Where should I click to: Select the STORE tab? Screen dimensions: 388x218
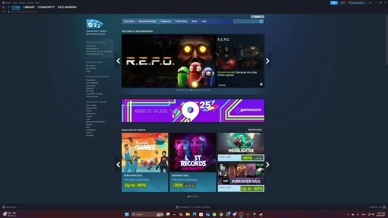pyautogui.click(x=16, y=7)
